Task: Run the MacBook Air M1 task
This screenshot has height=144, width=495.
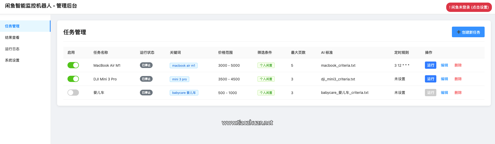Action: click(x=431, y=65)
